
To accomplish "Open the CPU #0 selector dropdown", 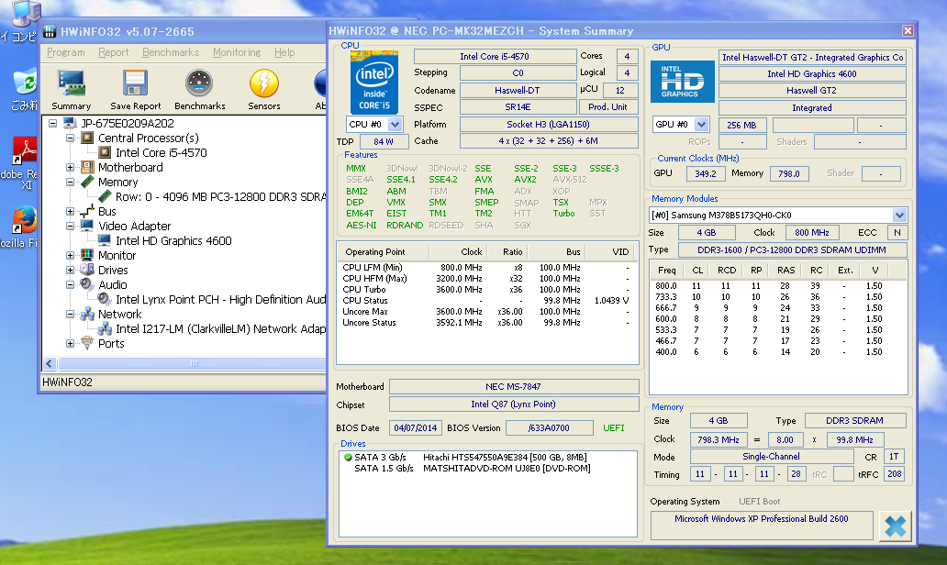I will click(395, 124).
